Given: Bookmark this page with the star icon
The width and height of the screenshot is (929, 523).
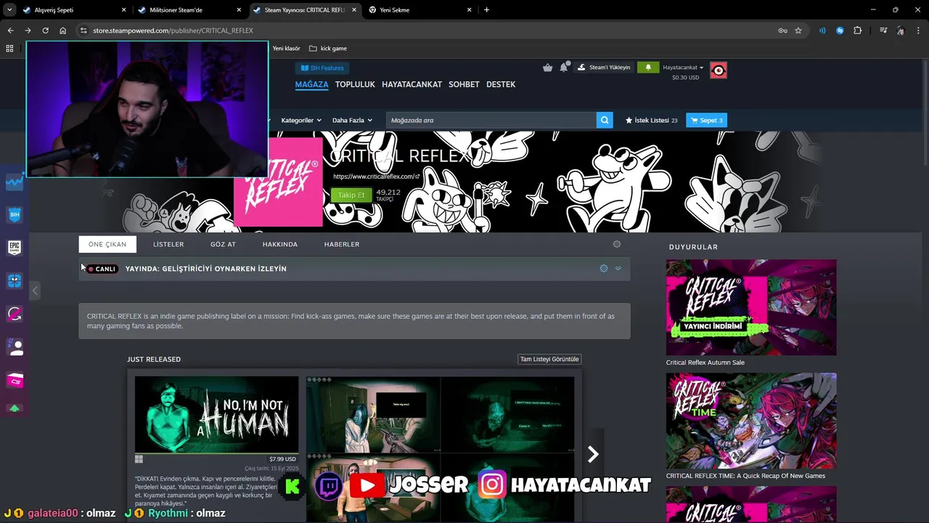Looking at the screenshot, I should click(x=798, y=31).
